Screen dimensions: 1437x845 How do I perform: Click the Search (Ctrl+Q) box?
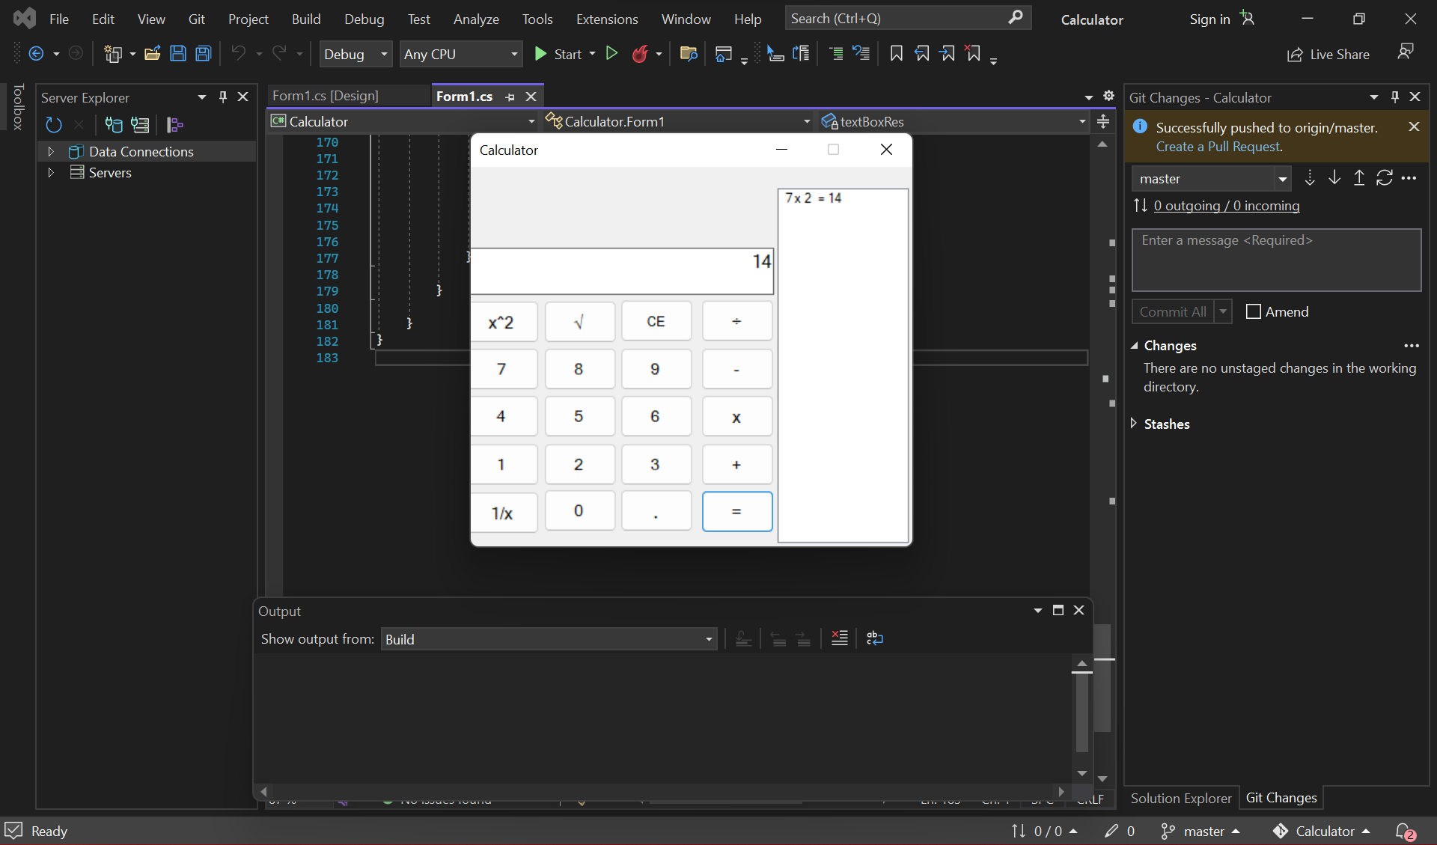point(907,18)
